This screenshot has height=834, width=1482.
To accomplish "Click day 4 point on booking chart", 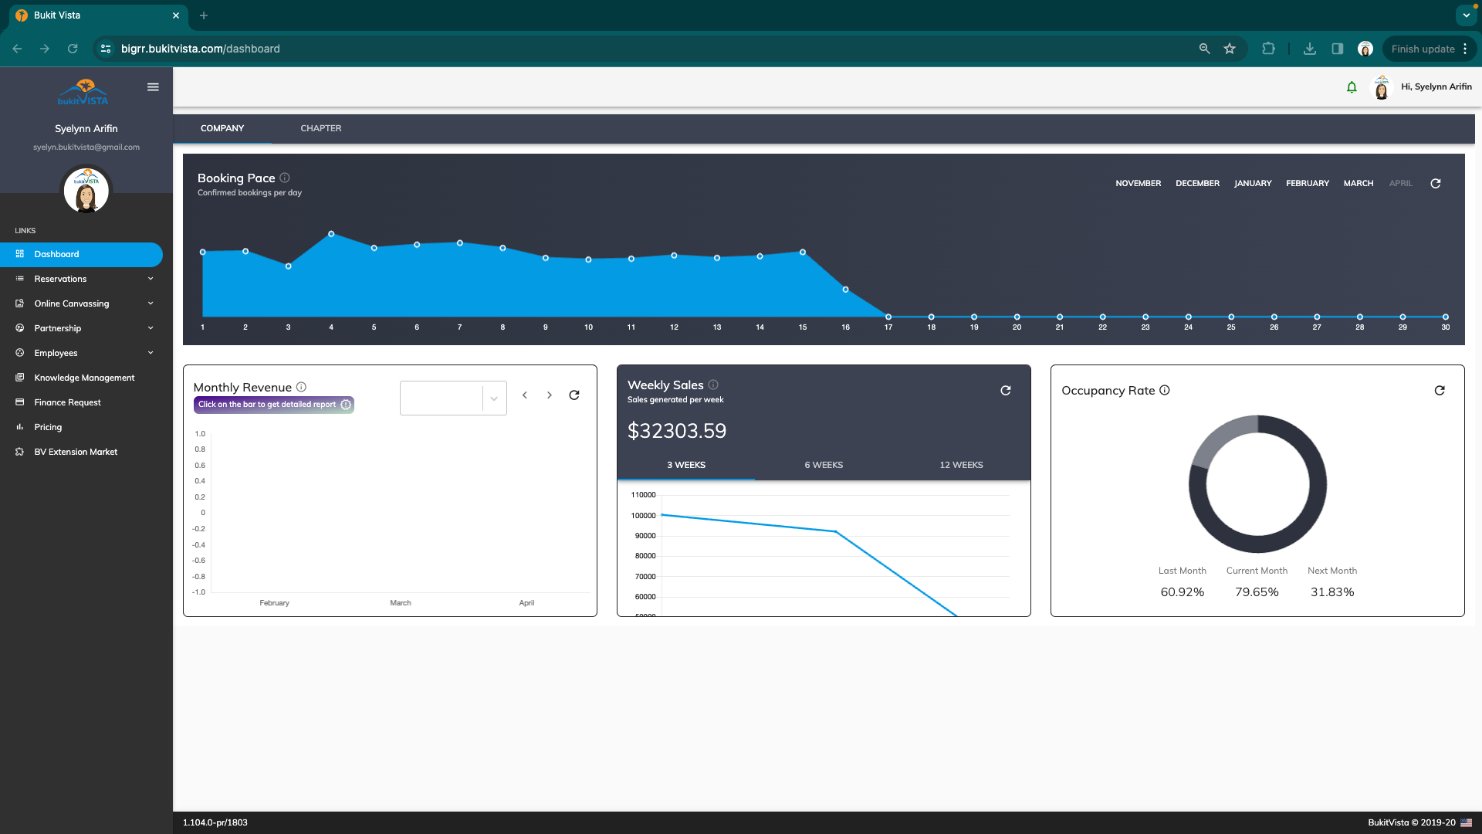I will pyautogui.click(x=331, y=233).
